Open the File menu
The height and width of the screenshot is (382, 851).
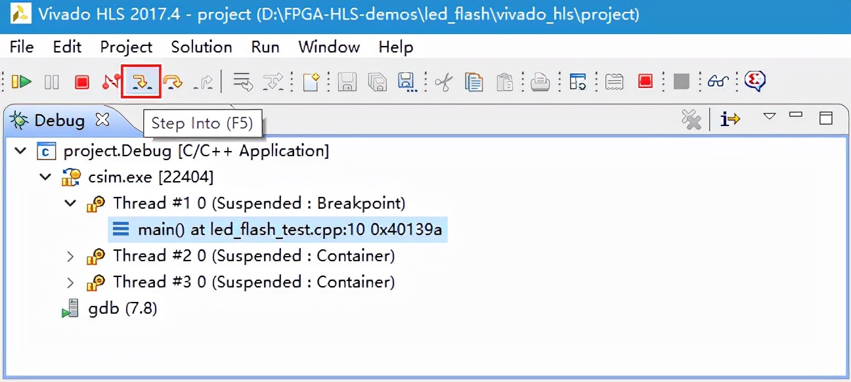pyautogui.click(x=22, y=47)
